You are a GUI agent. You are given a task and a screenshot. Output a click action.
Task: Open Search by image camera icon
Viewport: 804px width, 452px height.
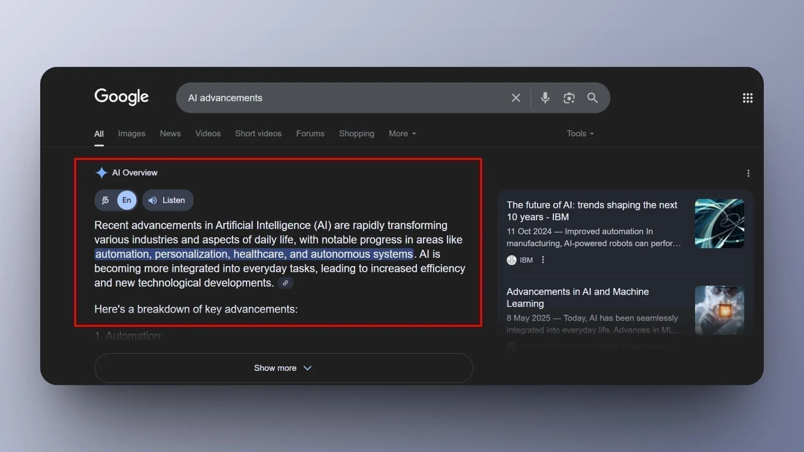point(569,98)
